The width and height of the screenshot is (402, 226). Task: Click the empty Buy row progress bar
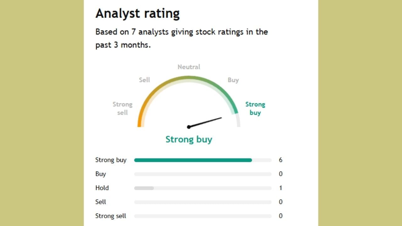click(x=203, y=174)
